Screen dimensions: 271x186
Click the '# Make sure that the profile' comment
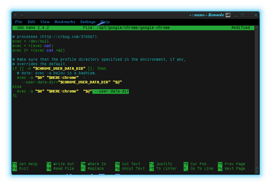(99, 59)
